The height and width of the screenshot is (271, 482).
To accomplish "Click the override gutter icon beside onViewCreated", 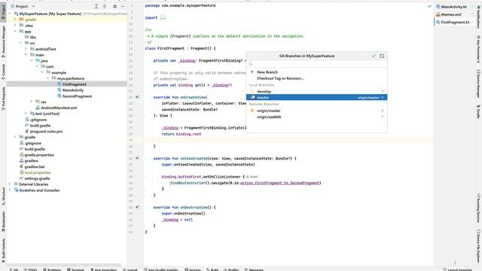I will [x=137, y=158].
